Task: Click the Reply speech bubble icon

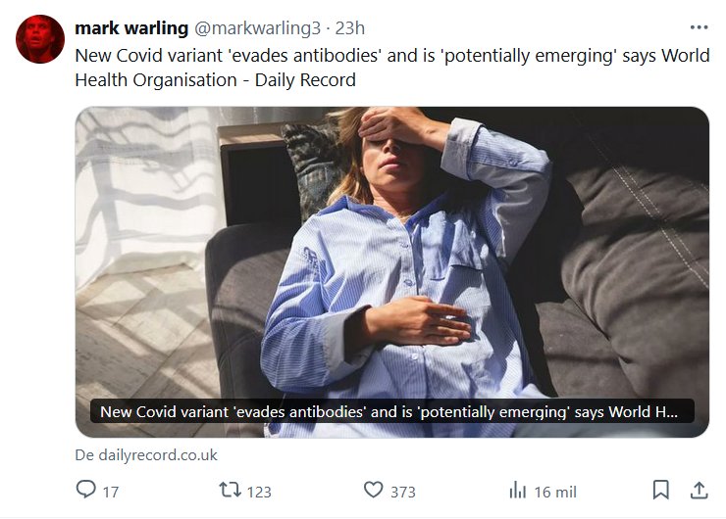Action: pyautogui.click(x=86, y=490)
